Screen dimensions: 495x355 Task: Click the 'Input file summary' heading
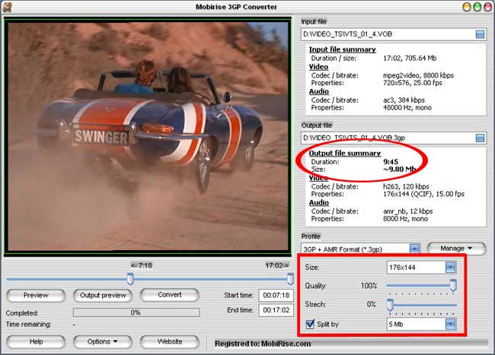pyautogui.click(x=342, y=49)
